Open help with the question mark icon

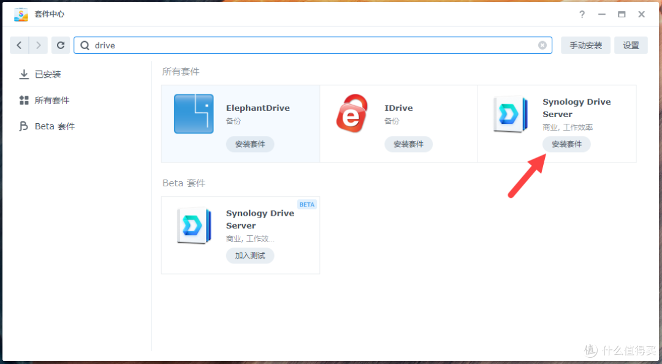click(x=582, y=14)
